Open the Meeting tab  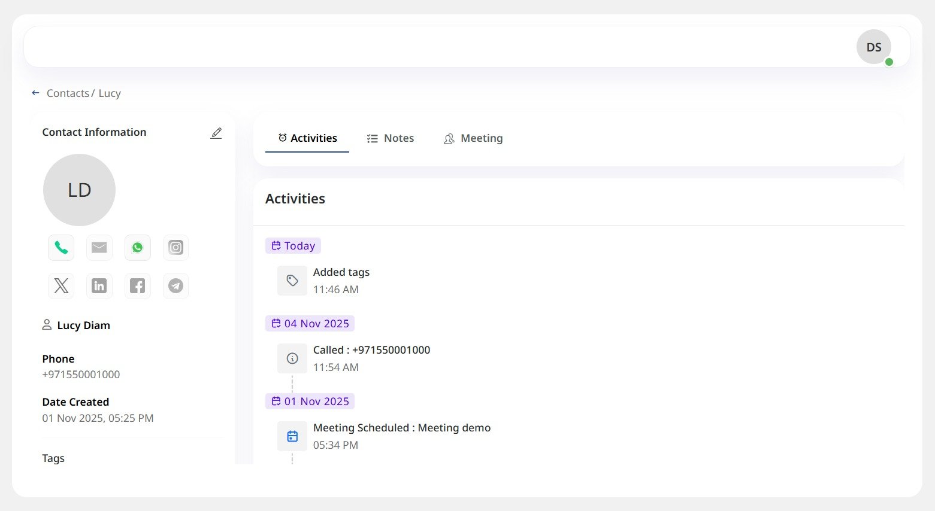[x=473, y=138]
